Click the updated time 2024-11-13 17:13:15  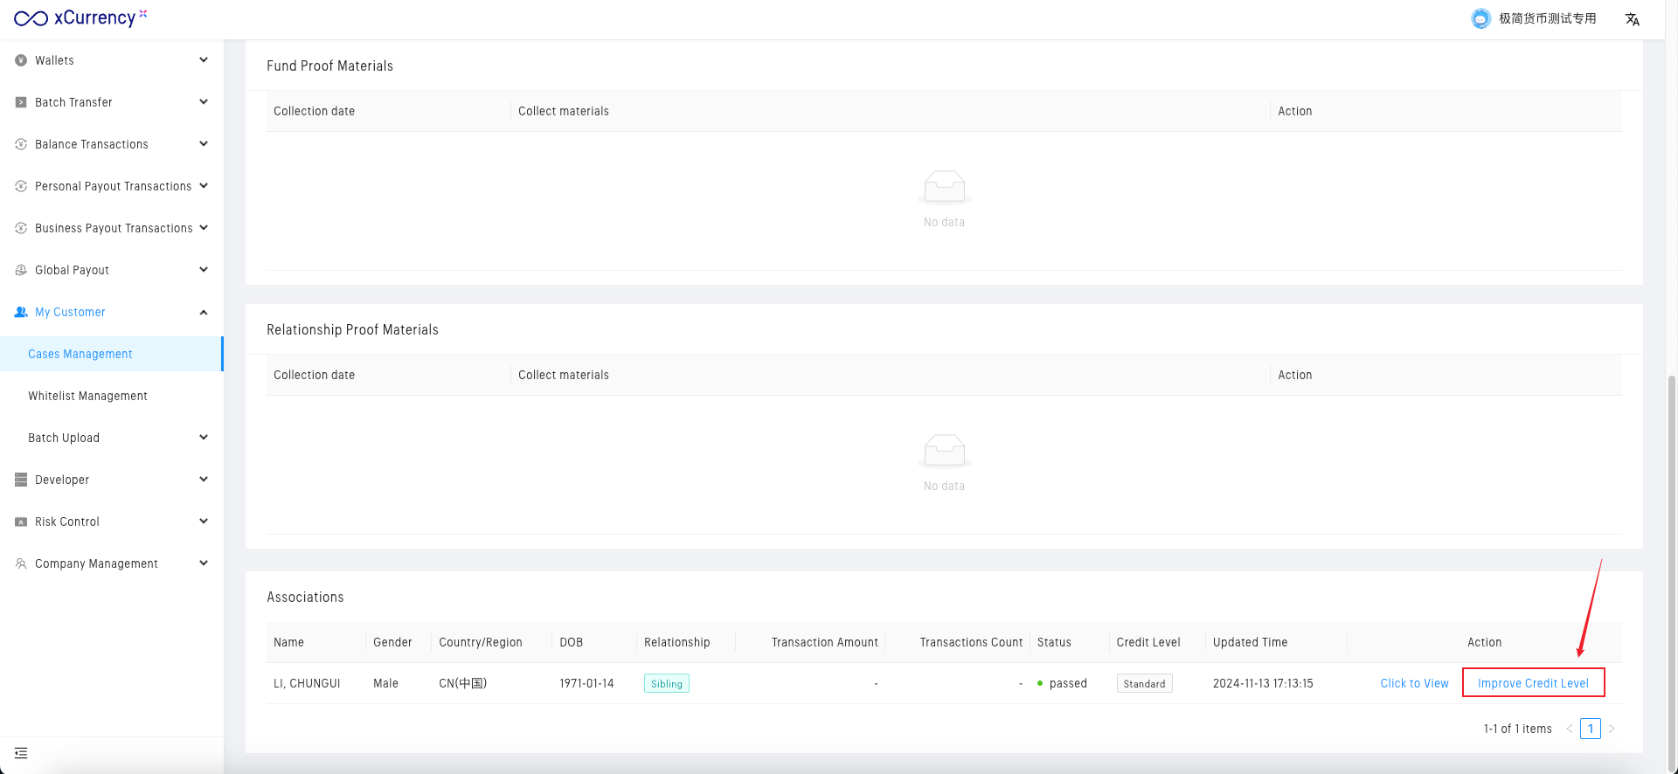tap(1263, 683)
